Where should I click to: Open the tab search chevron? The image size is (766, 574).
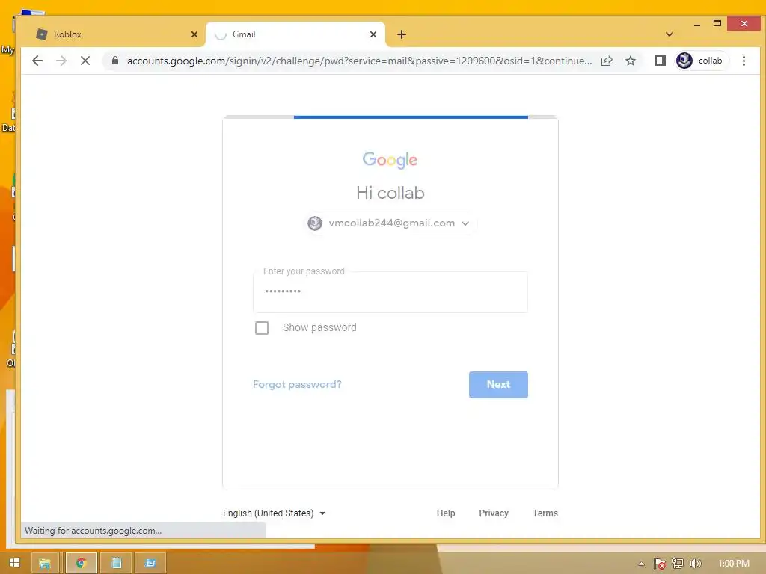point(670,34)
